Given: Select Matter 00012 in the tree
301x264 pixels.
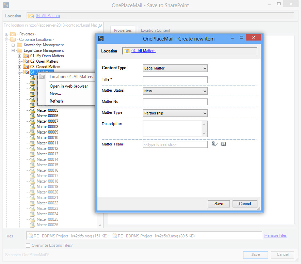Looking at the screenshot, I should [47, 149].
